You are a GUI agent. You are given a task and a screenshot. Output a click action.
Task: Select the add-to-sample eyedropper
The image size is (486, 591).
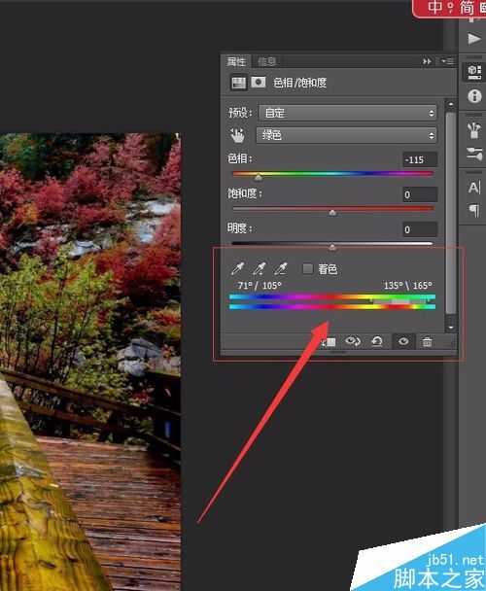259,268
